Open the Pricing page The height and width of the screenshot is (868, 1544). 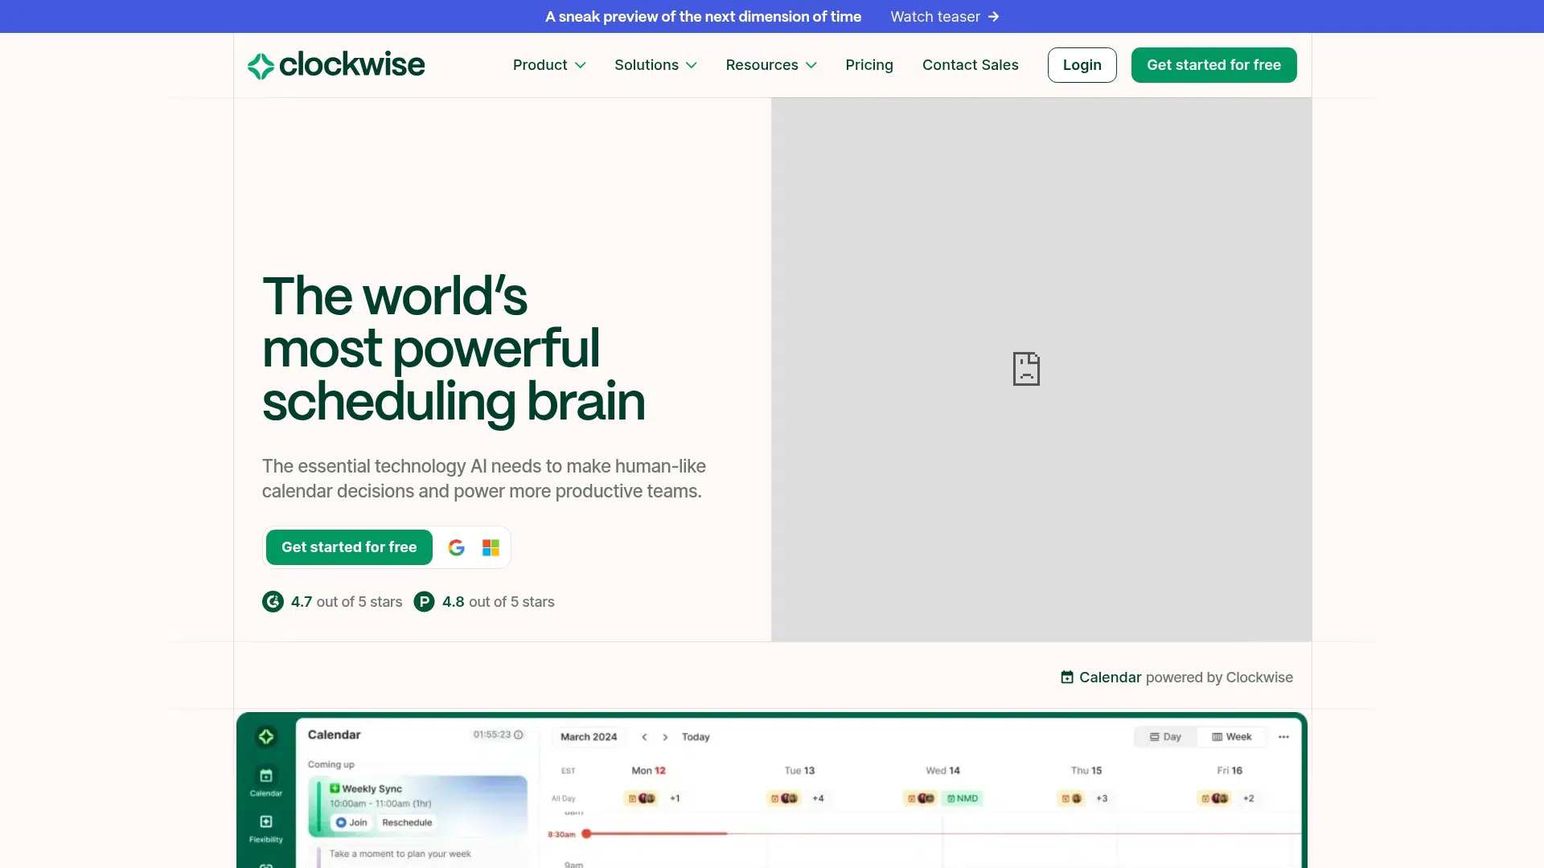pos(868,65)
